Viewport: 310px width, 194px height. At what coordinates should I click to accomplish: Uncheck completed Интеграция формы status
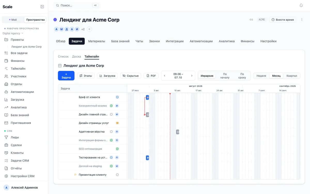[x=111, y=140]
